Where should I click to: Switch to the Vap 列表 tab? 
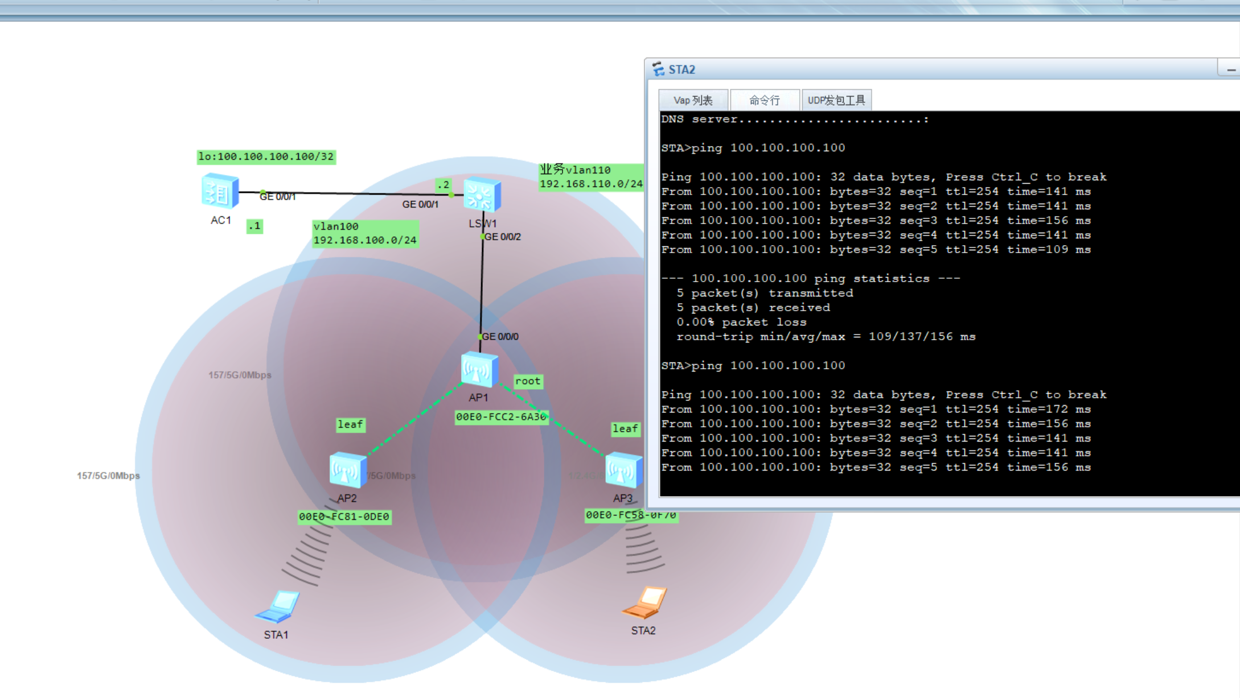point(693,101)
